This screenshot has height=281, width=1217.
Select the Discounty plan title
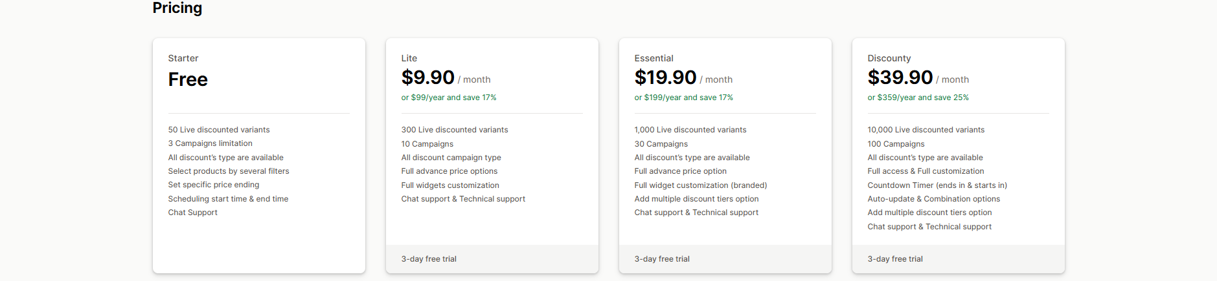coord(889,58)
